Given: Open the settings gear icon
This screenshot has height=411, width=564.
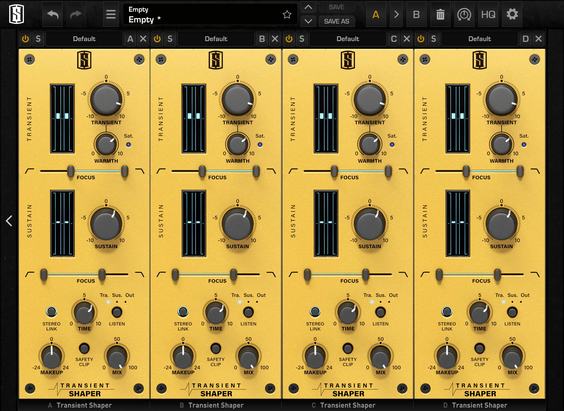Looking at the screenshot, I should [512, 14].
